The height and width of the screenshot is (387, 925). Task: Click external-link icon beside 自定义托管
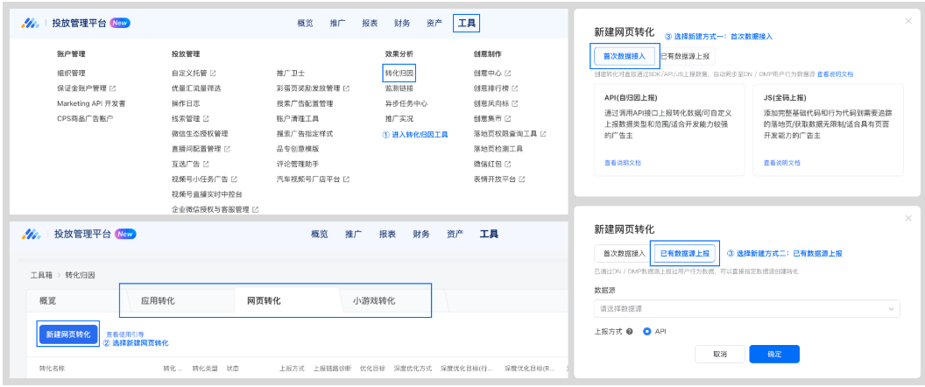pyautogui.click(x=213, y=74)
